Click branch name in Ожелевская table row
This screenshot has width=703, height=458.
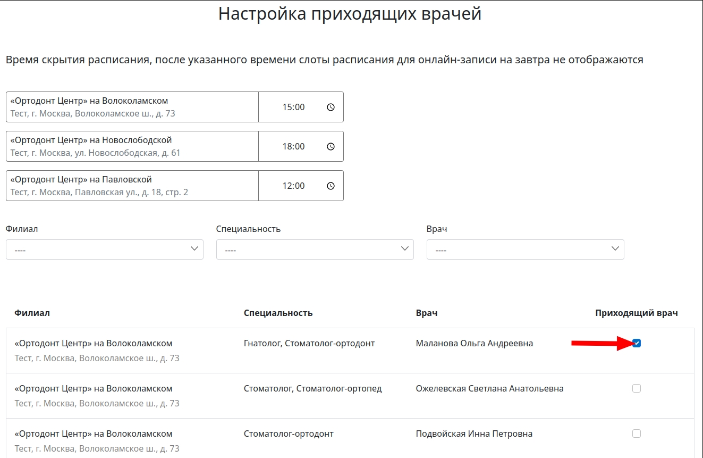pyautogui.click(x=93, y=388)
